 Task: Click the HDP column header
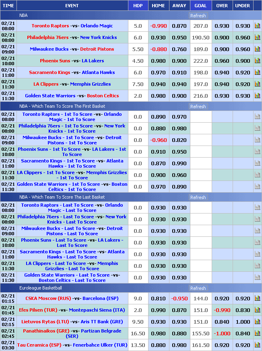click(138, 6)
